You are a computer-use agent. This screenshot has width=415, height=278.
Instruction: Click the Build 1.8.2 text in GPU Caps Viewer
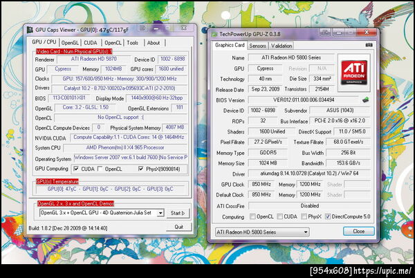tap(68, 228)
